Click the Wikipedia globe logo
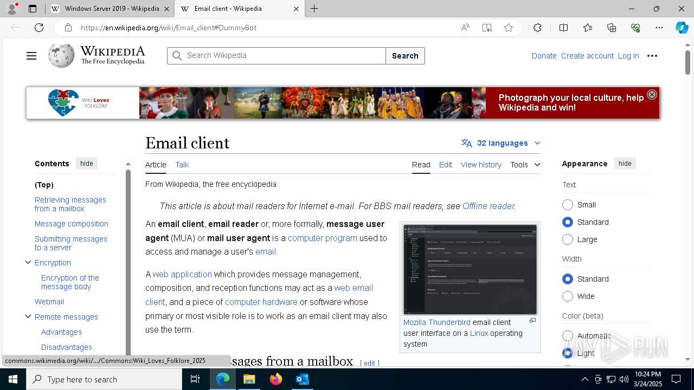 [61, 56]
